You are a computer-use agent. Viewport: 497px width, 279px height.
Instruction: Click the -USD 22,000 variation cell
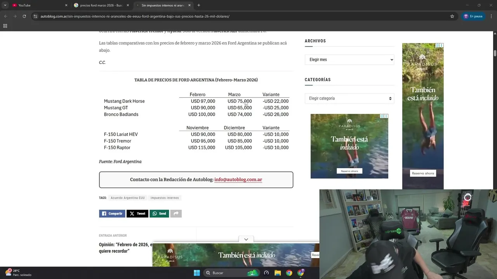tap(276, 101)
